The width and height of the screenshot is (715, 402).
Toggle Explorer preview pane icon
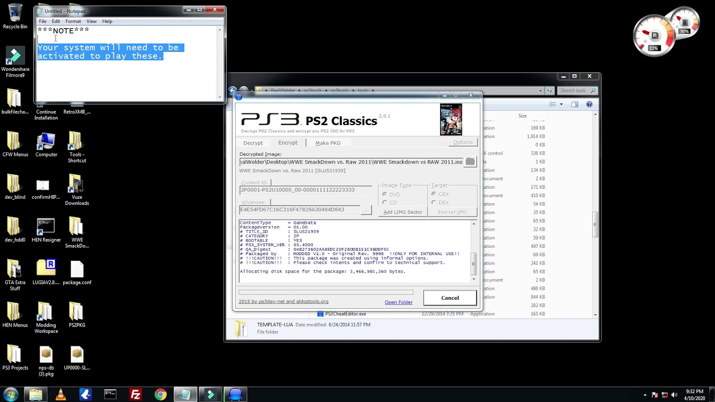575,104
